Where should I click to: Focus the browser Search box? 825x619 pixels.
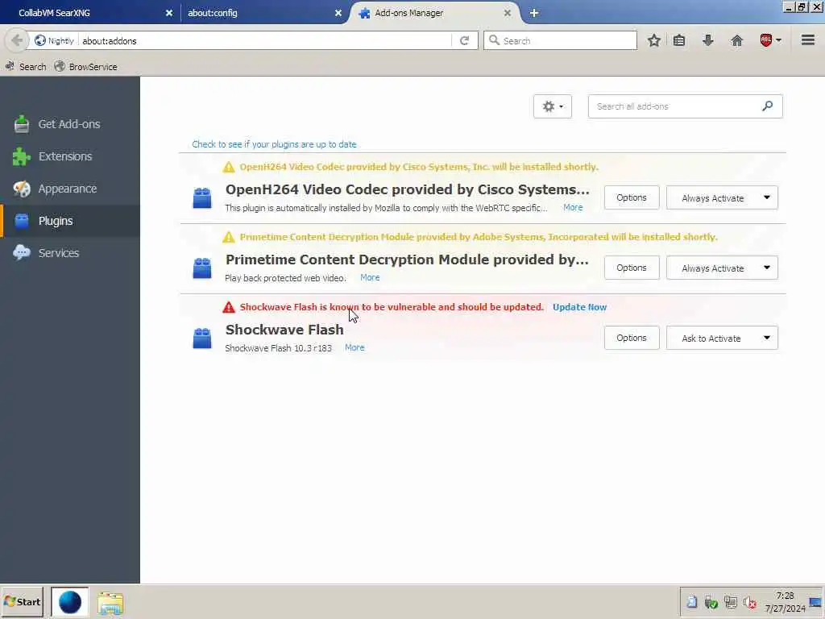pyautogui.click(x=560, y=40)
